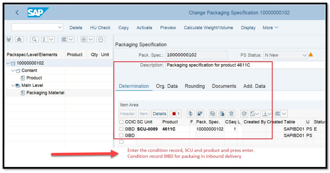
Task: Switch to the Rounding tab
Action: click(x=195, y=86)
